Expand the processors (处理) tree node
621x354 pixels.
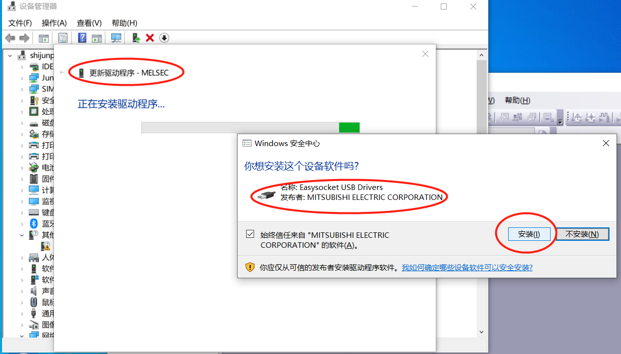(22, 112)
